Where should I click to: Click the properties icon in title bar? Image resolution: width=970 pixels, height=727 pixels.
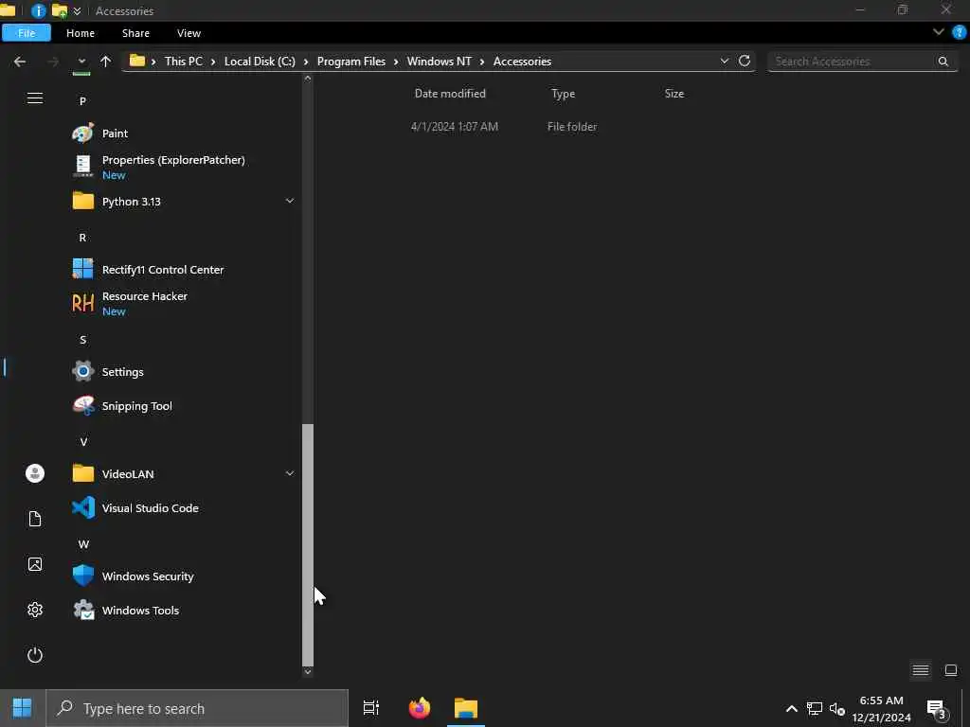[38, 11]
